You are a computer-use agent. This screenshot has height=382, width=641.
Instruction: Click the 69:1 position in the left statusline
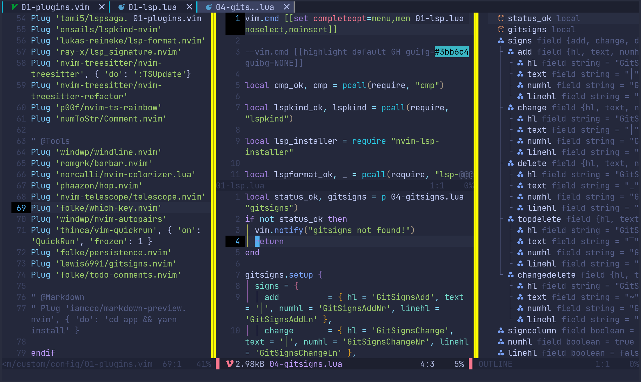pos(172,364)
